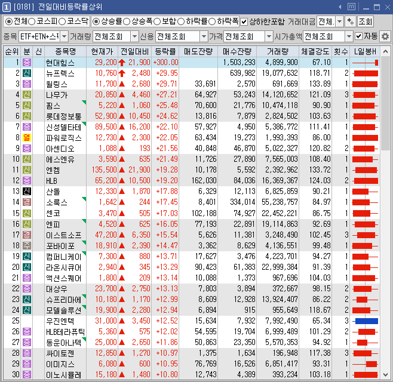Click the title bar m icon
Screen dimensions: 393x382
[351, 7]
